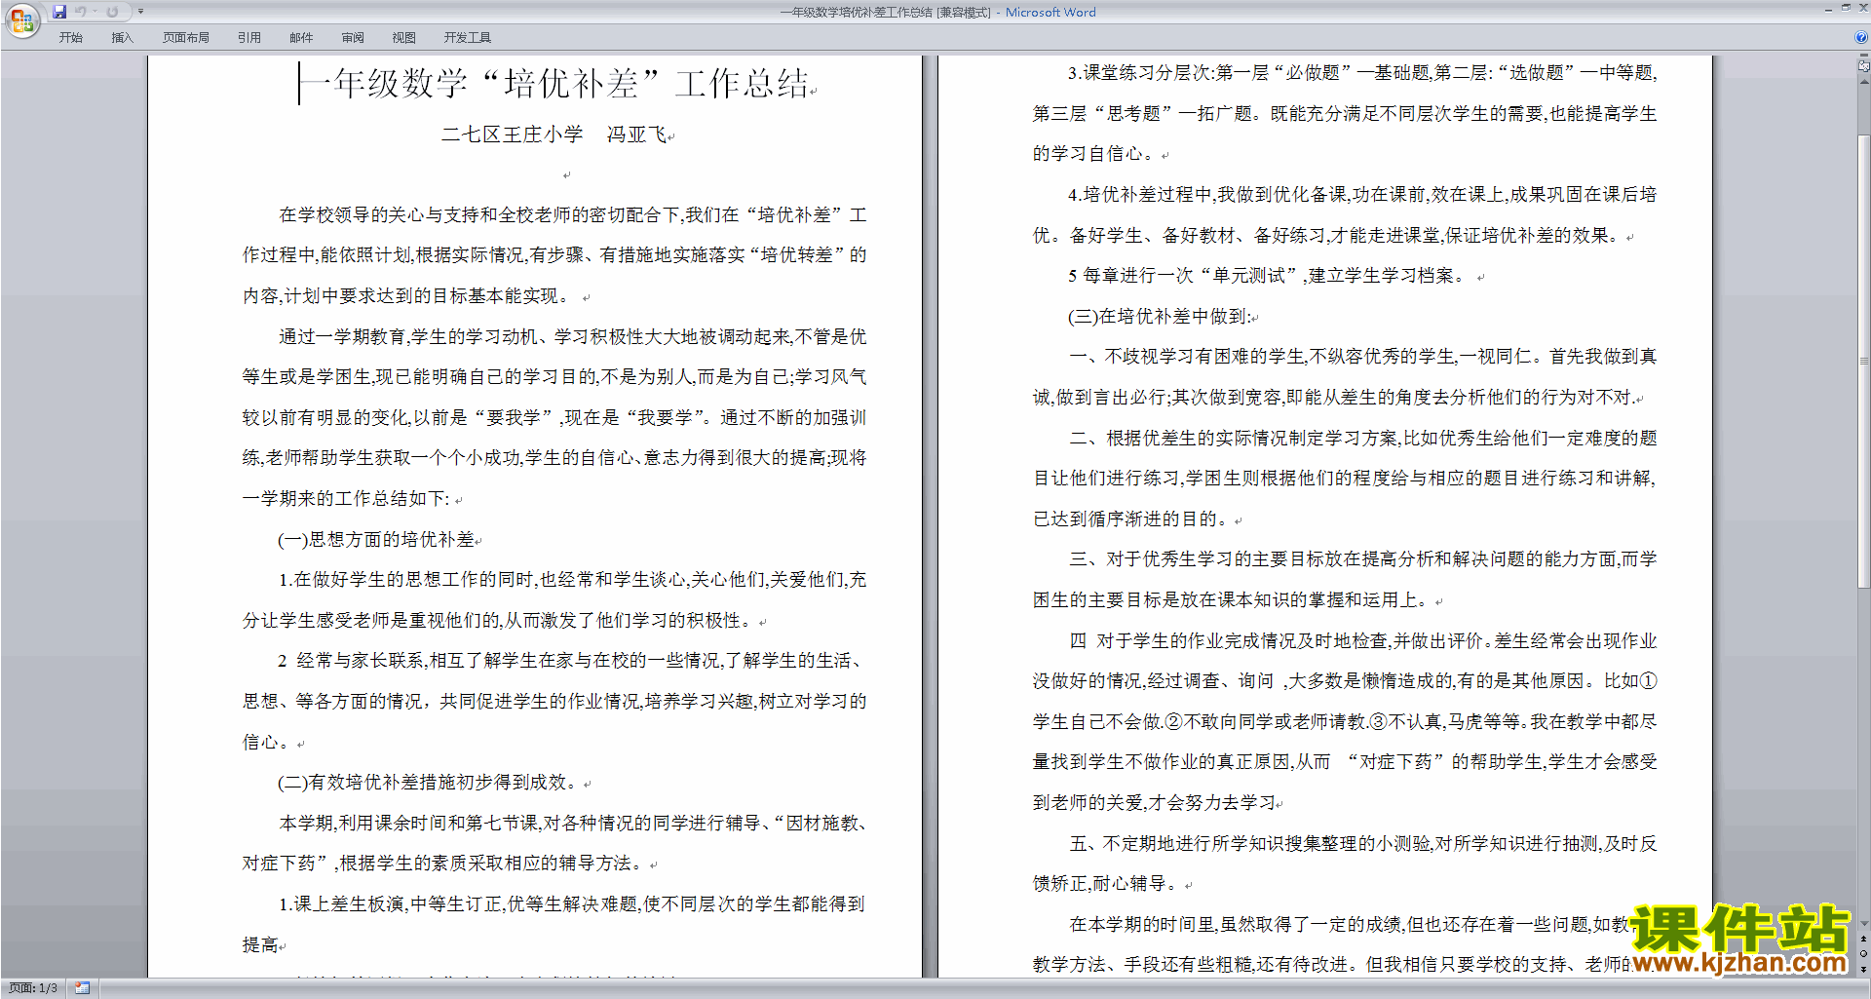Click the heading (三)在培优补差中做到:
The width and height of the screenshot is (1871, 999).
1162,316
